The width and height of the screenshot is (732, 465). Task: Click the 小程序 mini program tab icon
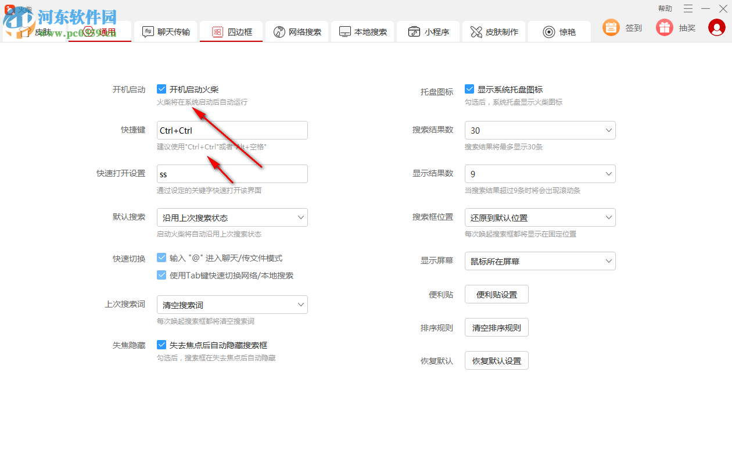414,32
